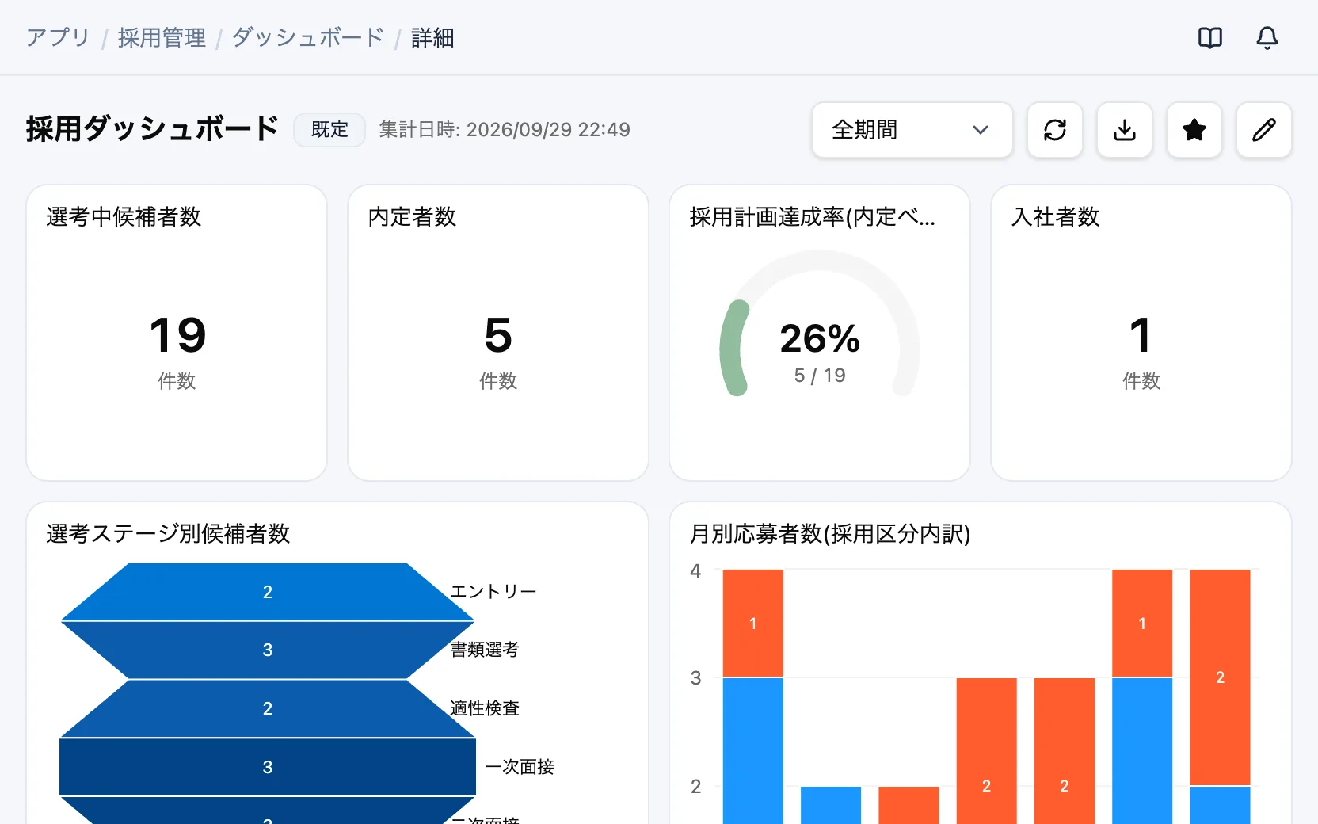Click the first bar's orange segment labeled 1
The width and height of the screenshot is (1318, 824).
753,624
